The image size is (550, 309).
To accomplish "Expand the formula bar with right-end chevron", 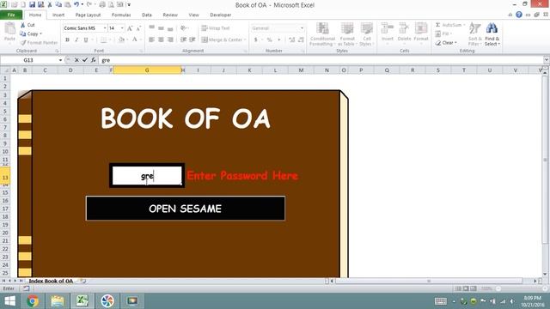I will pyautogui.click(x=547, y=60).
